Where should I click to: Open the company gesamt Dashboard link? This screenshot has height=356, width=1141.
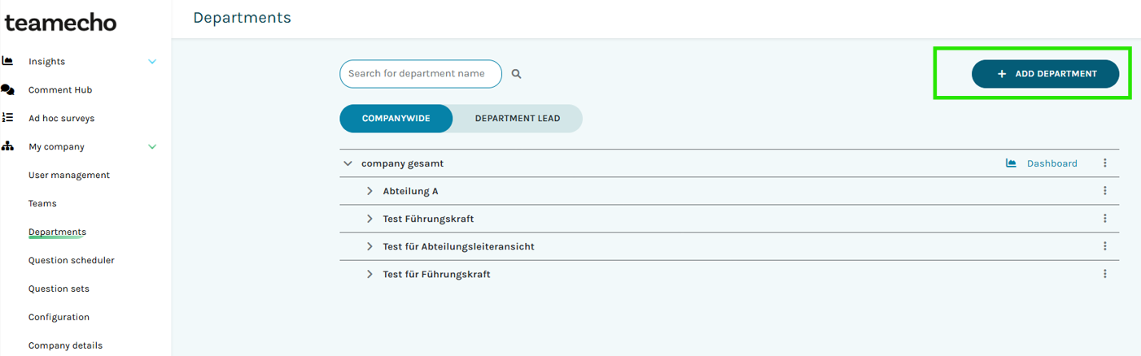(x=1051, y=163)
